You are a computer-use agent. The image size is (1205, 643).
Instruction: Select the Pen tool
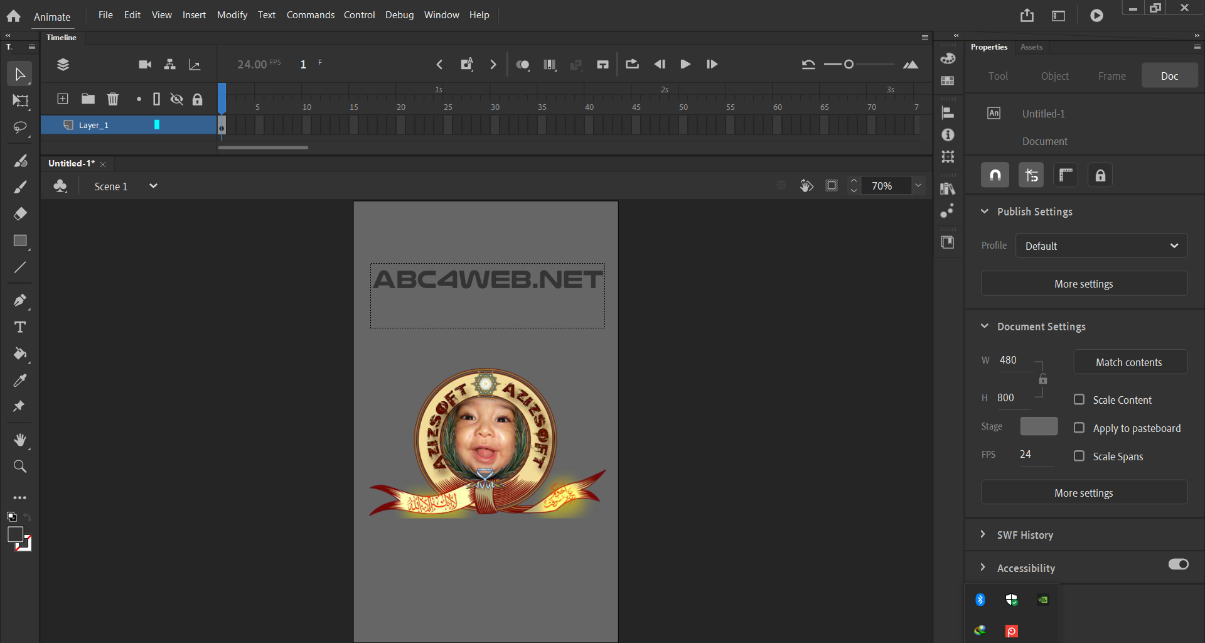coord(20,300)
